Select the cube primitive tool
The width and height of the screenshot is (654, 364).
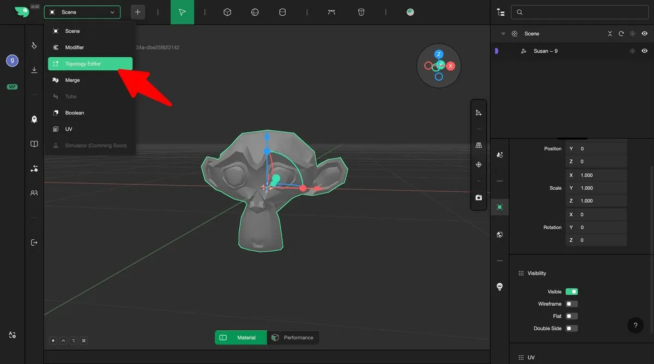(228, 12)
